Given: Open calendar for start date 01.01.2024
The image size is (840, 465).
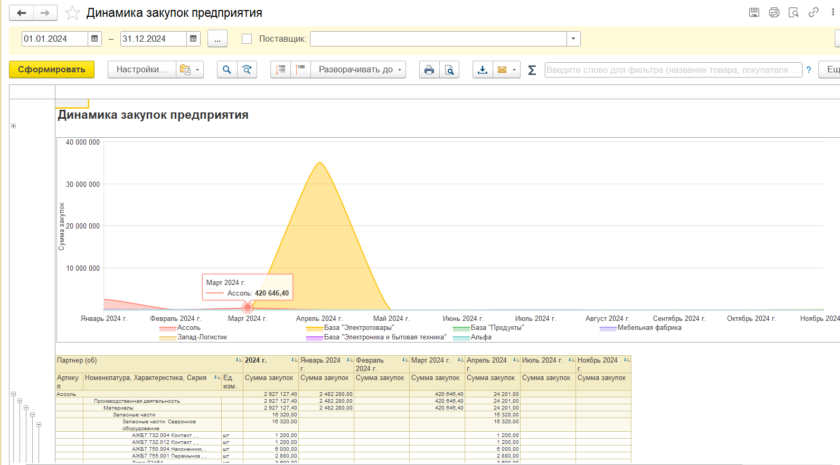Looking at the screenshot, I should [95, 39].
